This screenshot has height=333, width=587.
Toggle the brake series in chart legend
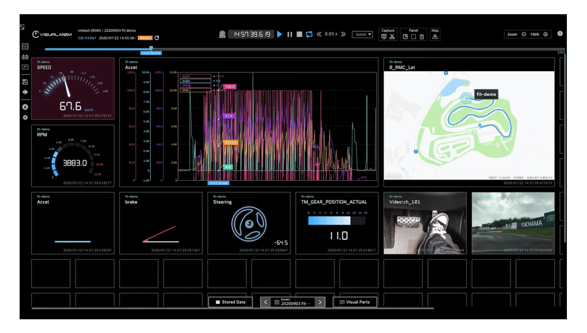click(x=195, y=81)
